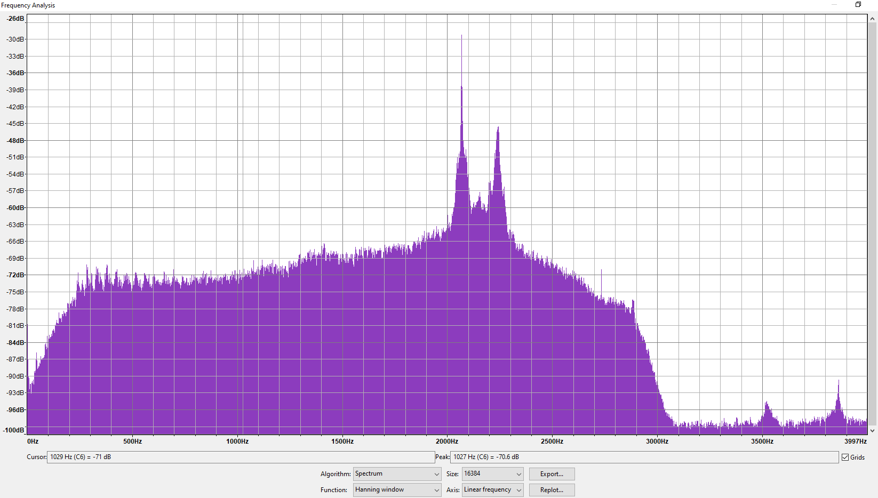The width and height of the screenshot is (878, 498).
Task: Open the Axis dropdown showing Linear frequency
Action: pyautogui.click(x=492, y=489)
